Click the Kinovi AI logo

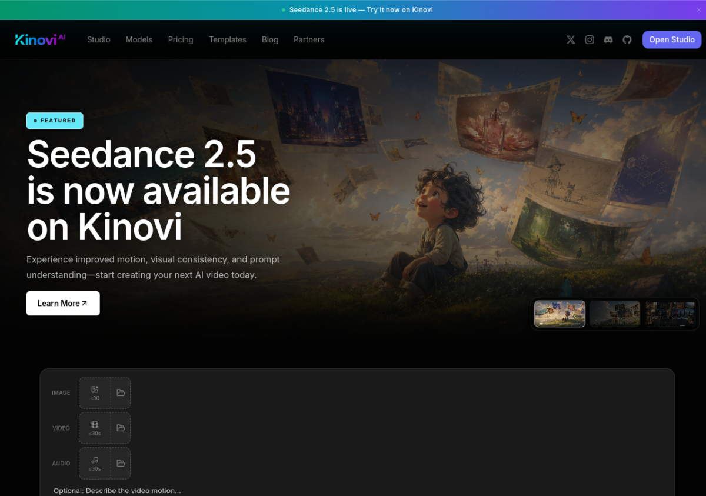[x=41, y=39]
